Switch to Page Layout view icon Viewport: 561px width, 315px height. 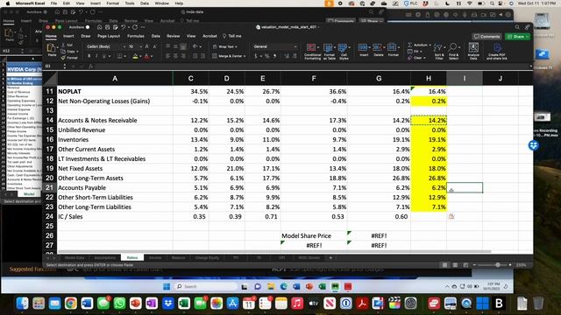pyautogui.click(x=455, y=265)
